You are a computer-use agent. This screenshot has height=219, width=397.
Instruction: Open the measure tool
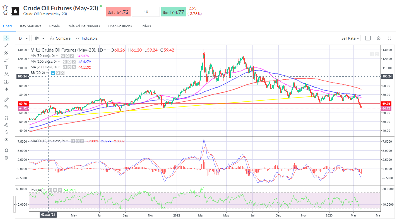pyautogui.click(x=6, y=99)
